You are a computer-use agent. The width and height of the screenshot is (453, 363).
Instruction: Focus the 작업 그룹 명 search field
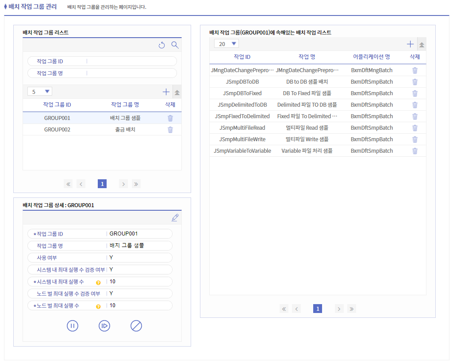[131, 73]
